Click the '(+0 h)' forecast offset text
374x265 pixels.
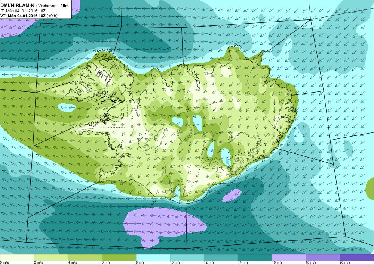(52, 16)
